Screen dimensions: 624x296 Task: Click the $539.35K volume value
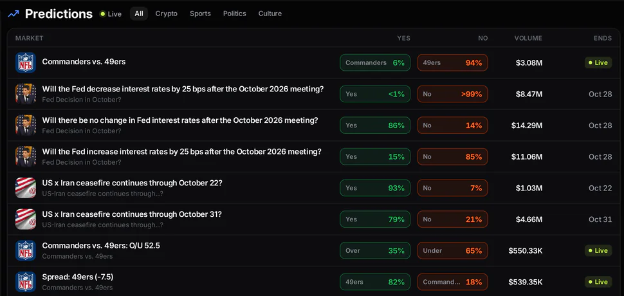click(x=526, y=282)
